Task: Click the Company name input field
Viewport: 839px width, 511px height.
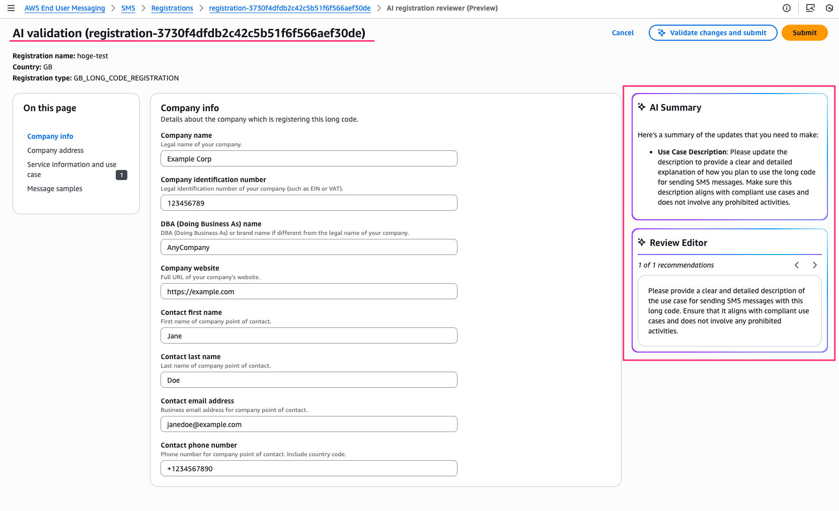Action: [309, 158]
